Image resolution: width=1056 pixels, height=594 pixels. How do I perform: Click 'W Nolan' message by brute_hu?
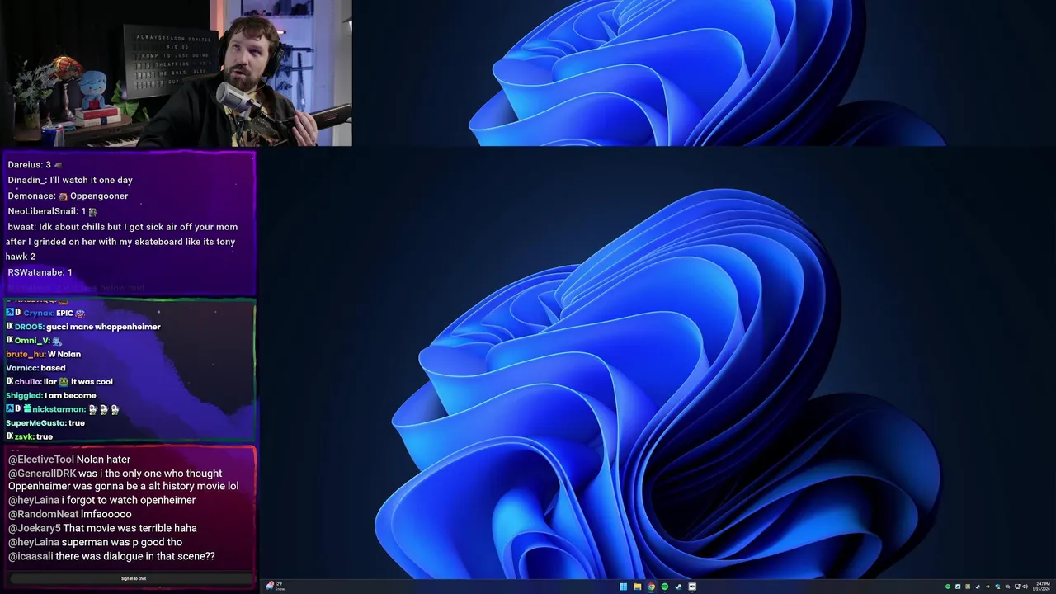[x=64, y=354]
